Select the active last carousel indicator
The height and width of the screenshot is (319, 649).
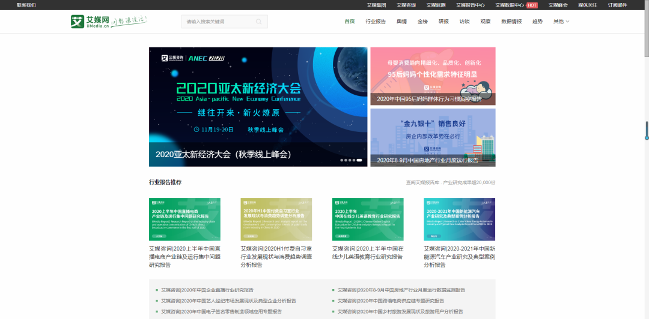(x=359, y=160)
